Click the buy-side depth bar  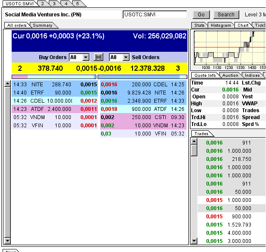[54, 77]
